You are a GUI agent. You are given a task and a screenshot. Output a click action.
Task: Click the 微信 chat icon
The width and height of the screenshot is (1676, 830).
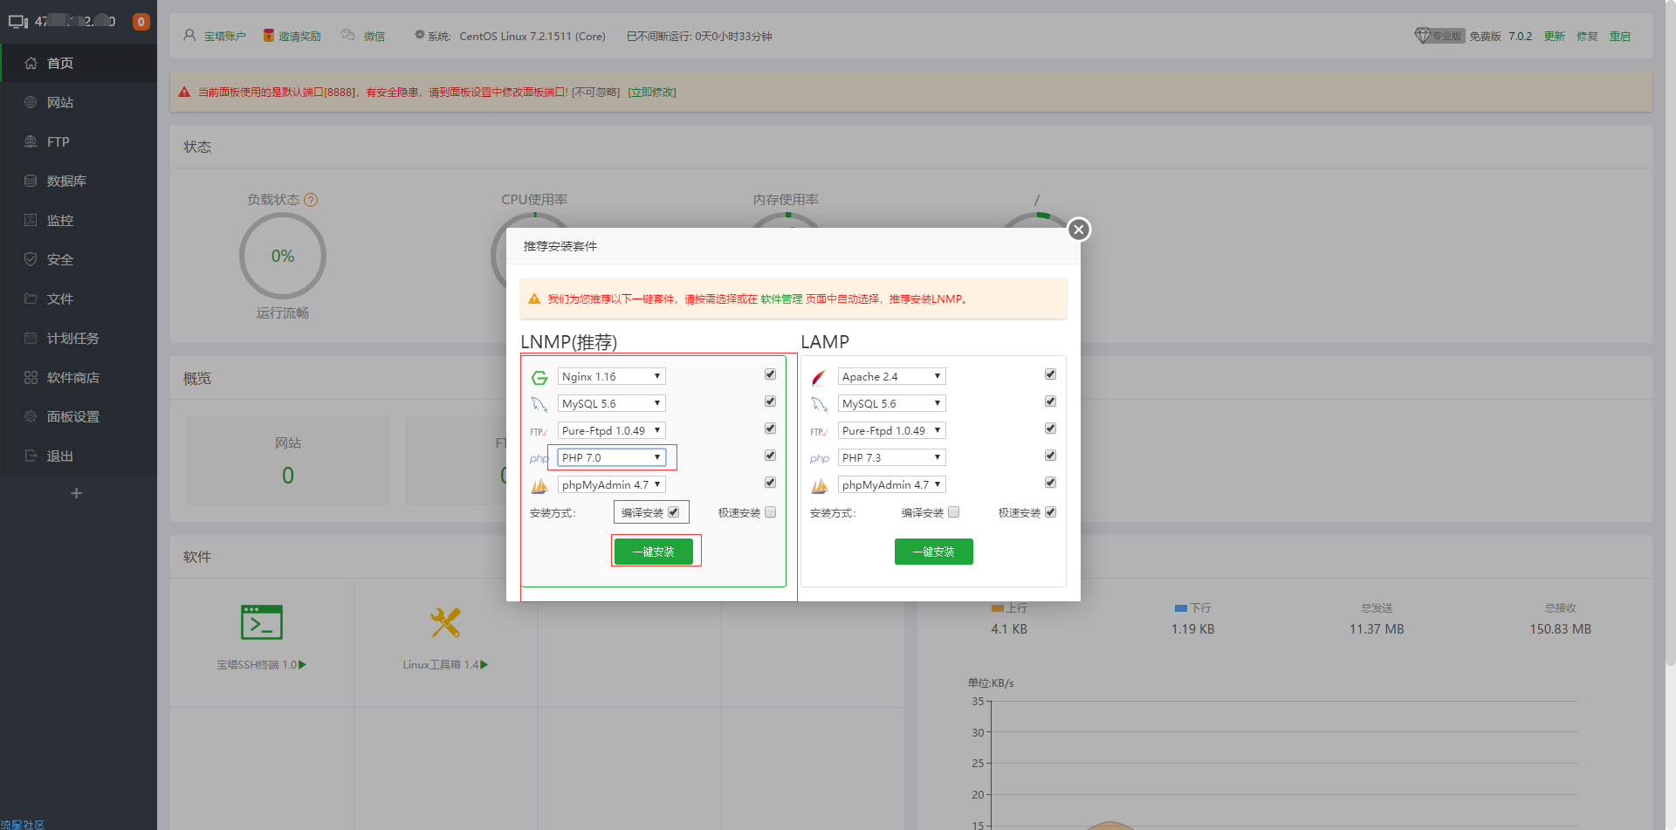click(348, 36)
